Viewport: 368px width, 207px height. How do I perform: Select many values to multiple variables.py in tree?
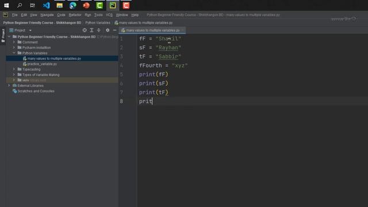tap(62, 59)
